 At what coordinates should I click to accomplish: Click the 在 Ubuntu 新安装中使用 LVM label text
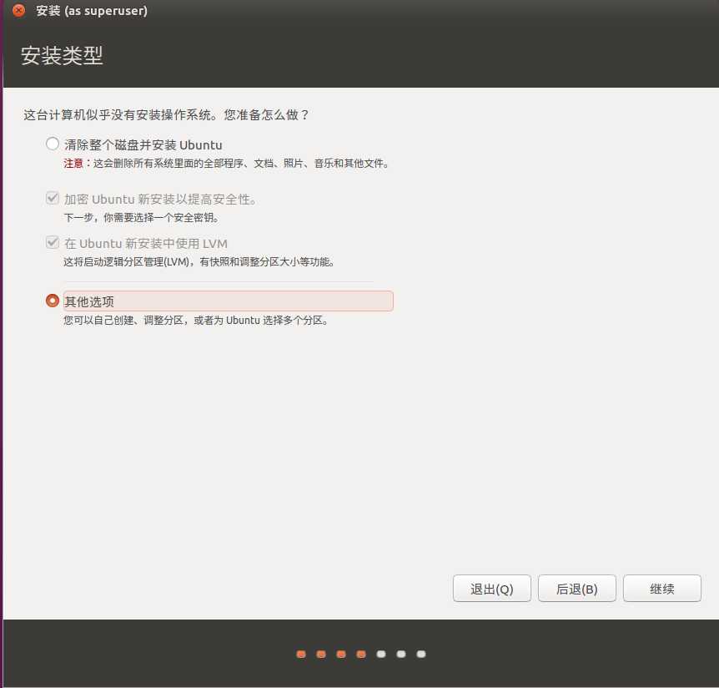click(146, 243)
